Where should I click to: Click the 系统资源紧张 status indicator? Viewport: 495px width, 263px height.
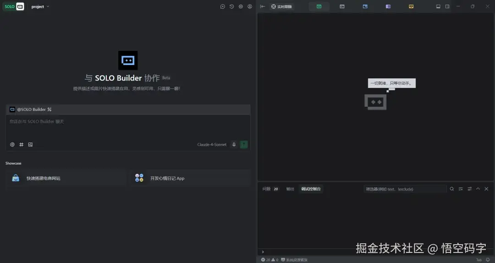[x=294, y=260]
